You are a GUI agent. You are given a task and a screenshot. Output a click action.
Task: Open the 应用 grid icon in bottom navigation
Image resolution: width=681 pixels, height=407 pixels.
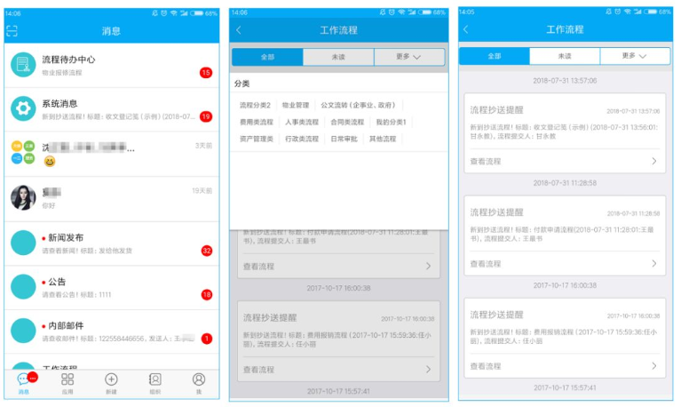[67, 382]
